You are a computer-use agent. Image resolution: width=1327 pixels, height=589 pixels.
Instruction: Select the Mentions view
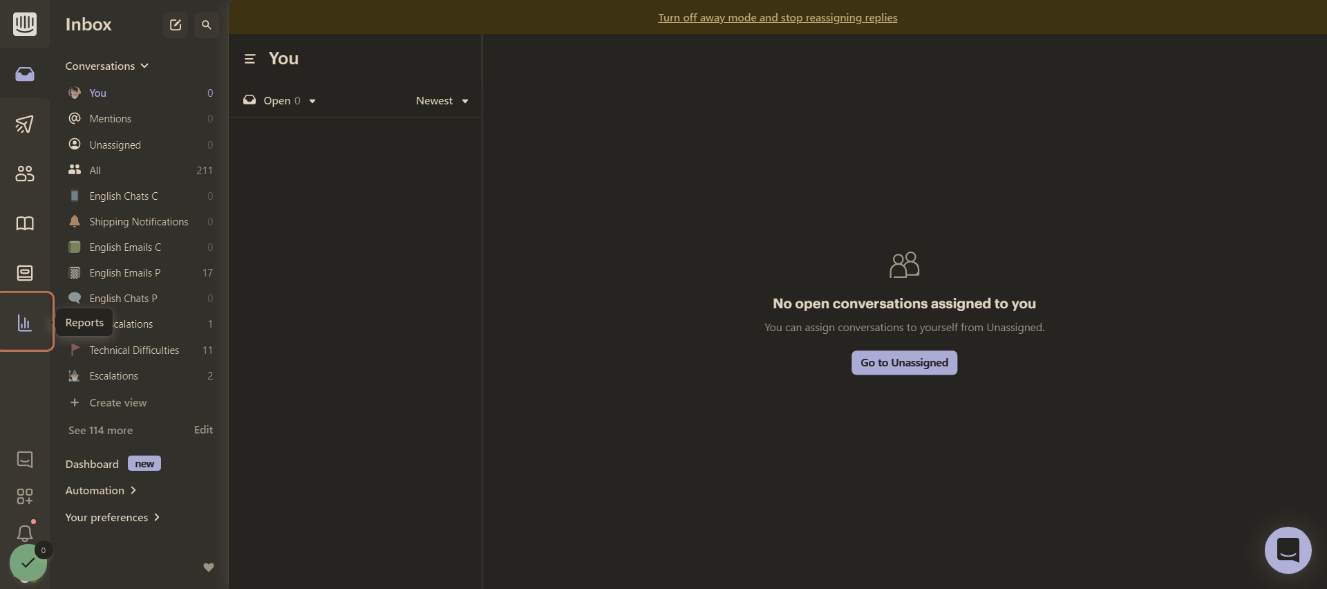[140, 119]
